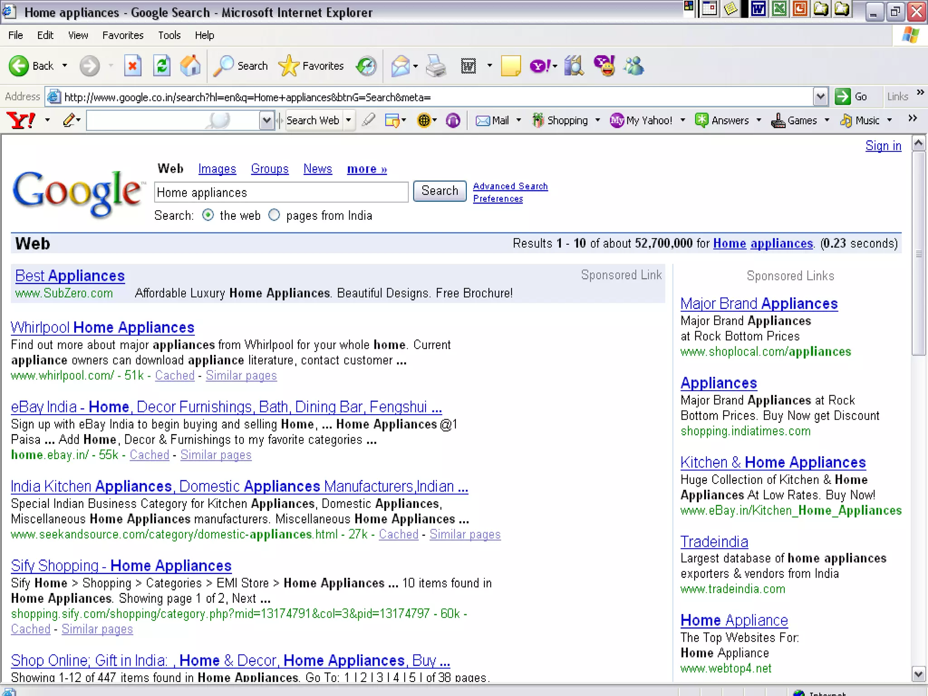Click the Print icon
The height and width of the screenshot is (696, 928).
(436, 66)
